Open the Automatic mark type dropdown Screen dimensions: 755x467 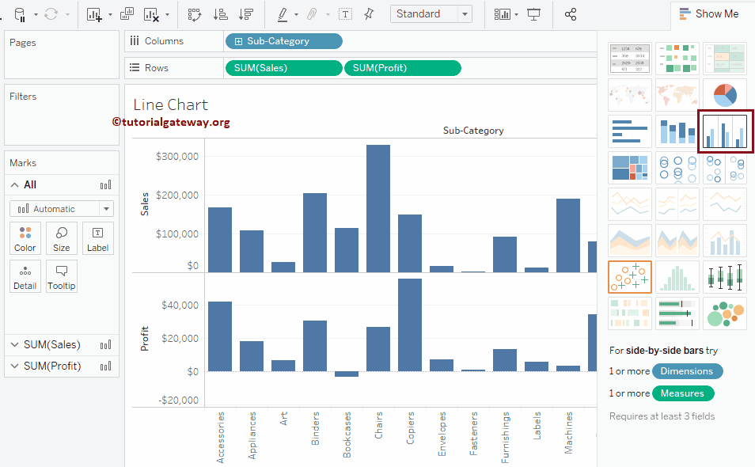(62, 209)
